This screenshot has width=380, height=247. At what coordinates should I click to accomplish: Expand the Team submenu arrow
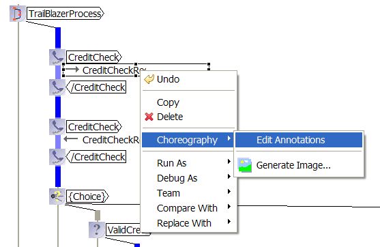[229, 192]
